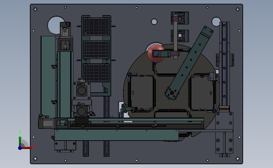Select the diagonal perforated arm bar
Screen dimensions: 273x168
tap(190, 62)
